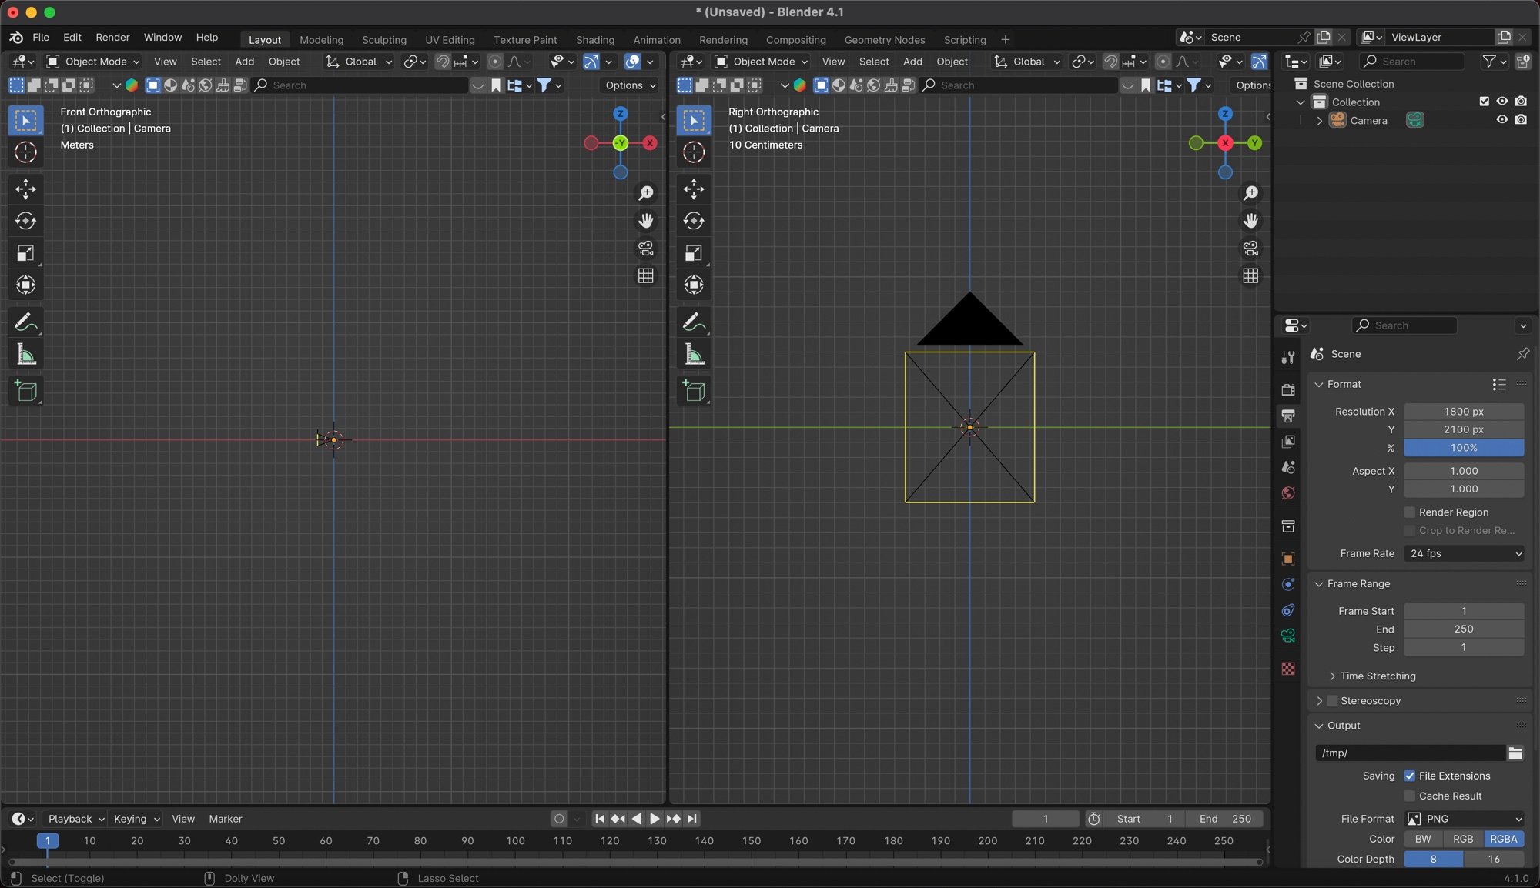
Task: Open Object Mode dropdown in left viewport
Action: click(92, 62)
